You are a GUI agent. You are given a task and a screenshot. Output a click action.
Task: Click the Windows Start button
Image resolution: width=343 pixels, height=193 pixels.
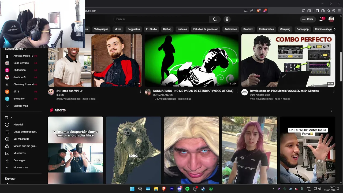click(132, 189)
